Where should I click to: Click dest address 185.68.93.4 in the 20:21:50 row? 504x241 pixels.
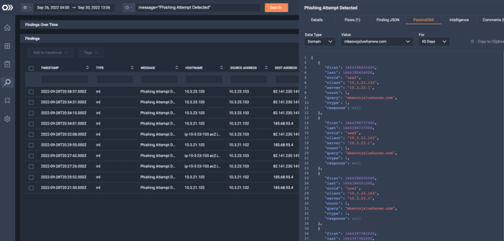pos(283,188)
